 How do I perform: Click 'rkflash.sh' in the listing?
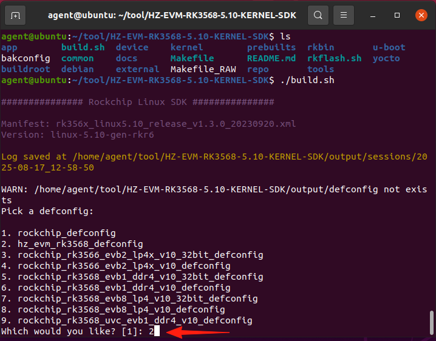click(x=334, y=58)
